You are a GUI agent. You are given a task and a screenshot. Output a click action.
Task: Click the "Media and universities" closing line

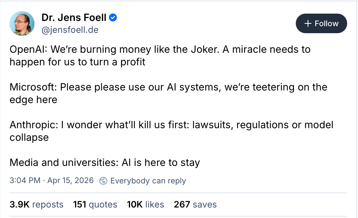[105, 162]
